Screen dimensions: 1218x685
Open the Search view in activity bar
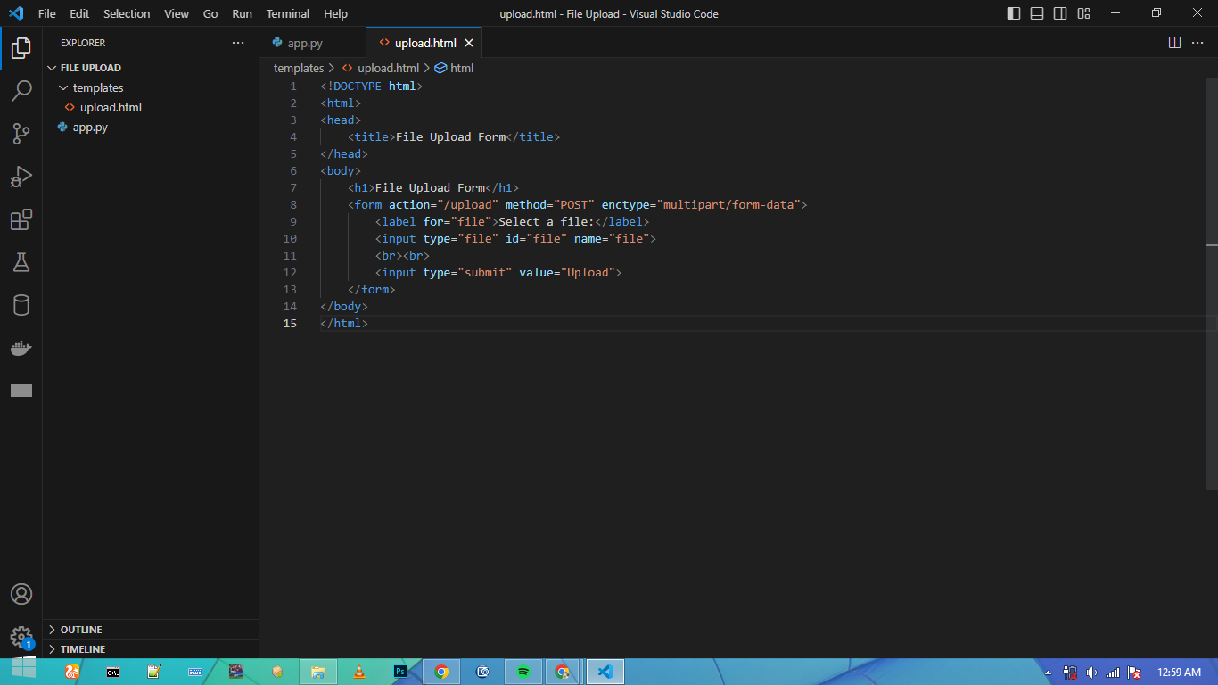pos(21,91)
